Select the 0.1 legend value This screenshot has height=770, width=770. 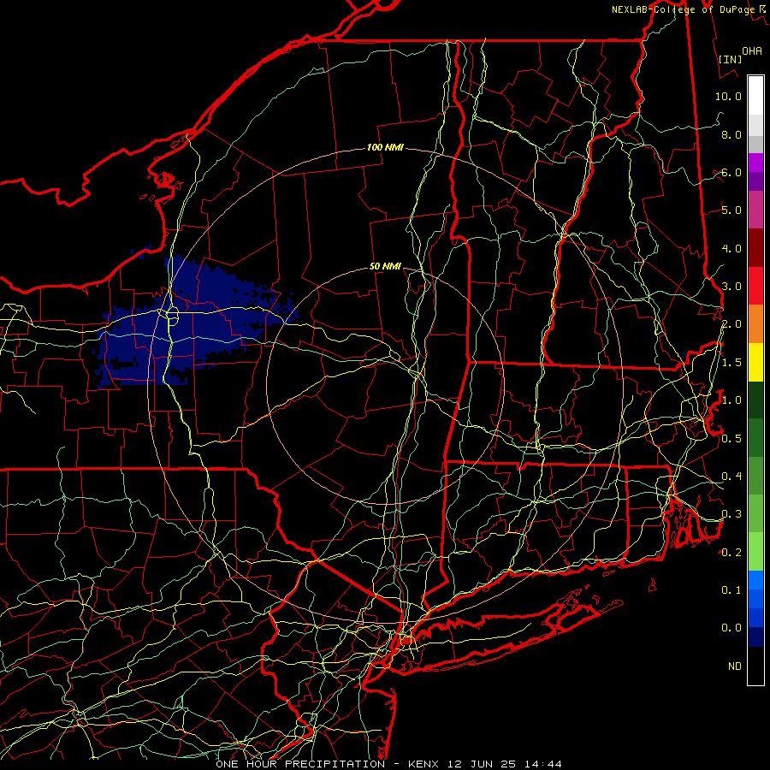pyautogui.click(x=731, y=589)
